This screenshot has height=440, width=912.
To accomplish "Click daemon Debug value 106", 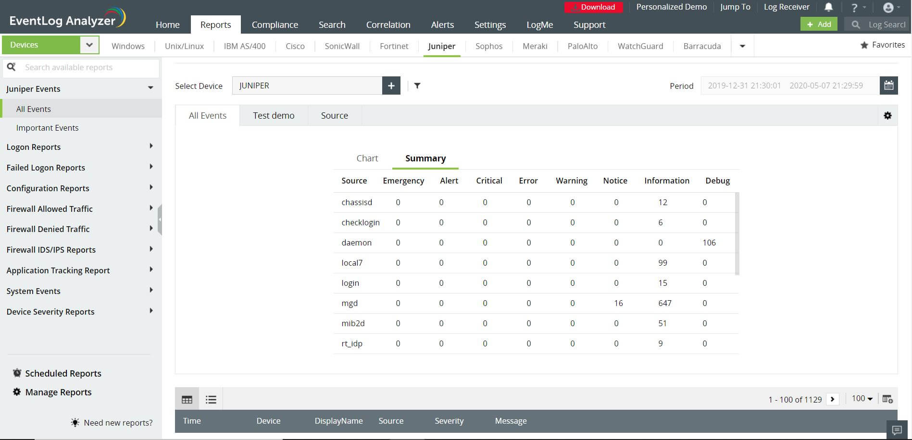I will [709, 243].
